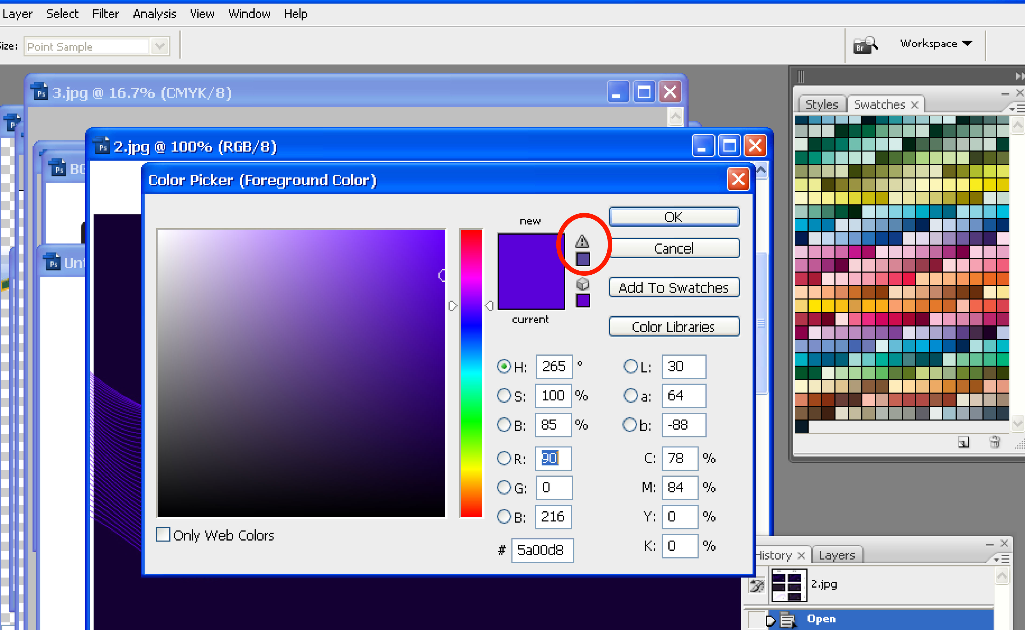Click the Add To Swatches button
This screenshot has width=1025, height=630.
(x=674, y=288)
